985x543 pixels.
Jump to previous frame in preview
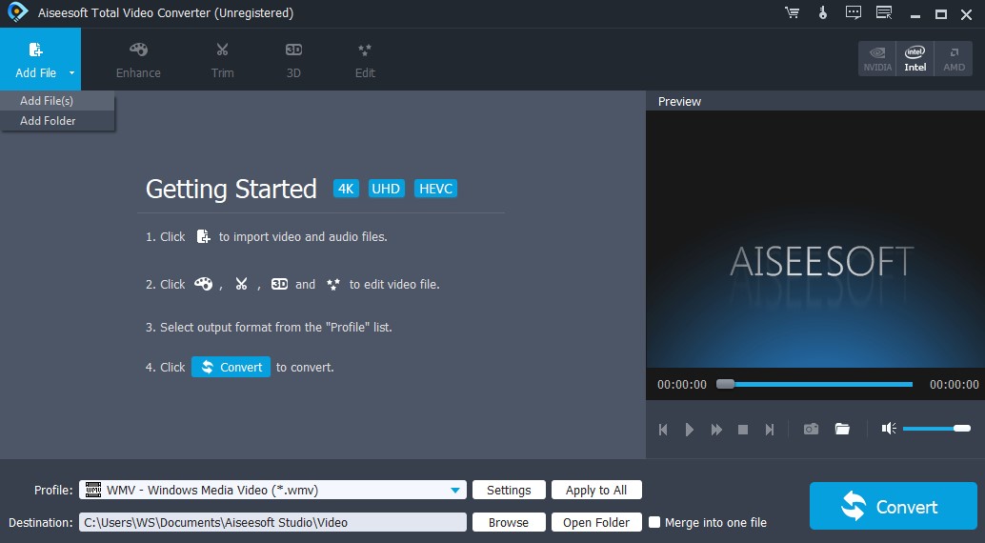(663, 430)
